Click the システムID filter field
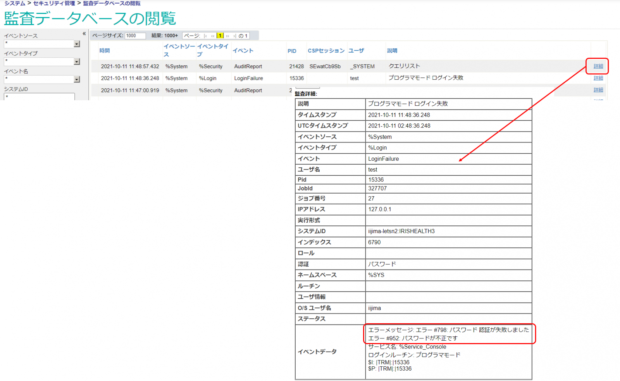620x381 pixels. pyautogui.click(x=39, y=97)
